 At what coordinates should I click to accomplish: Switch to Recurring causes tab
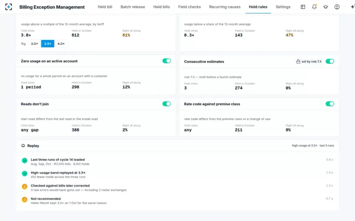[x=225, y=7]
